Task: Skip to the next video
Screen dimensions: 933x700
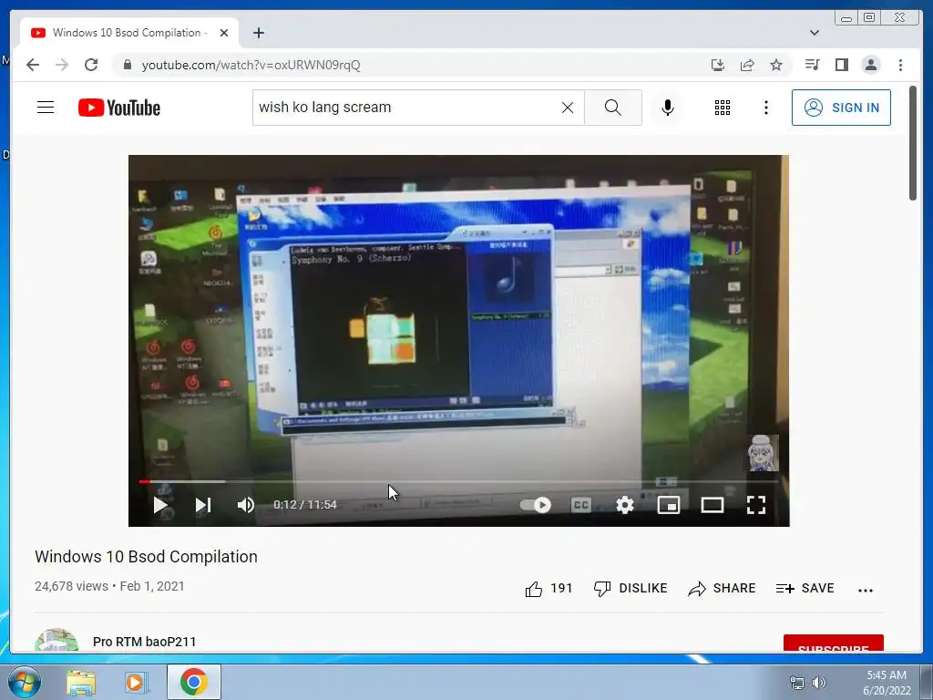Action: click(203, 505)
